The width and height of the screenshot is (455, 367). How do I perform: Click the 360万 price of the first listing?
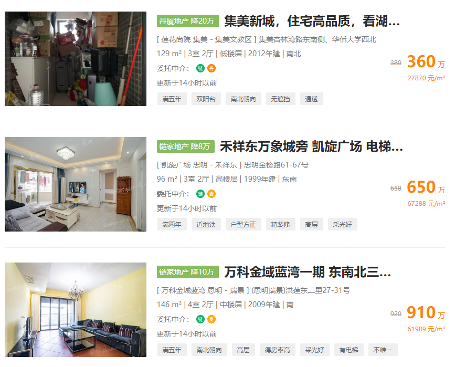426,61
